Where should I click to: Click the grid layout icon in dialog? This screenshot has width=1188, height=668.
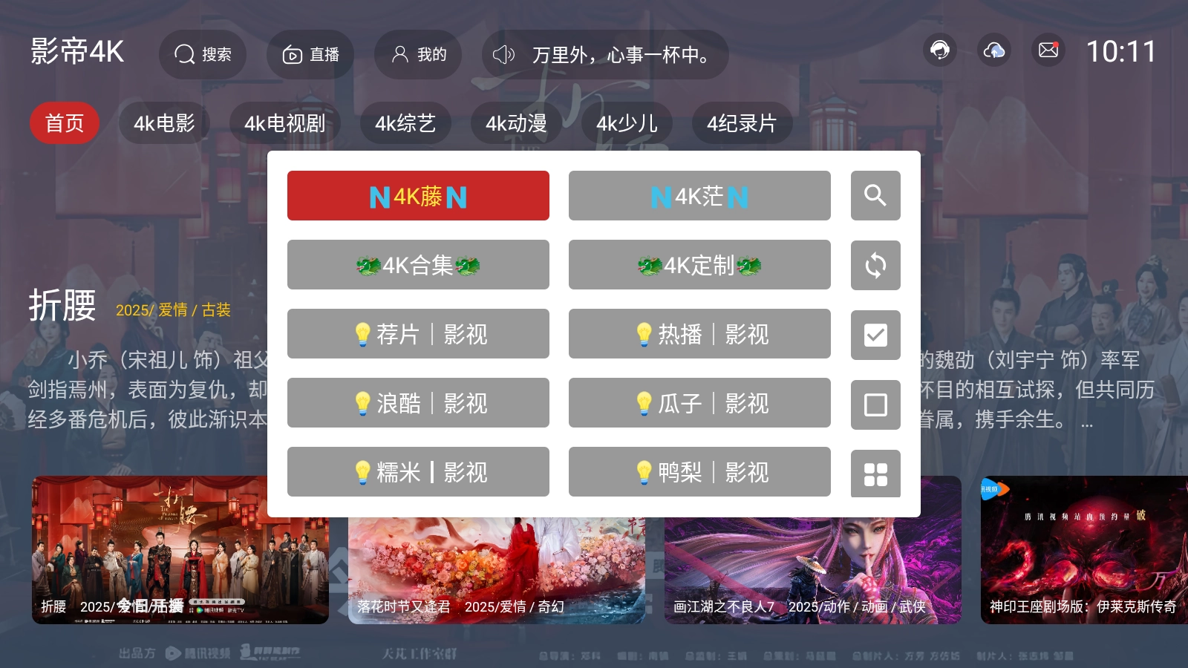click(x=875, y=474)
